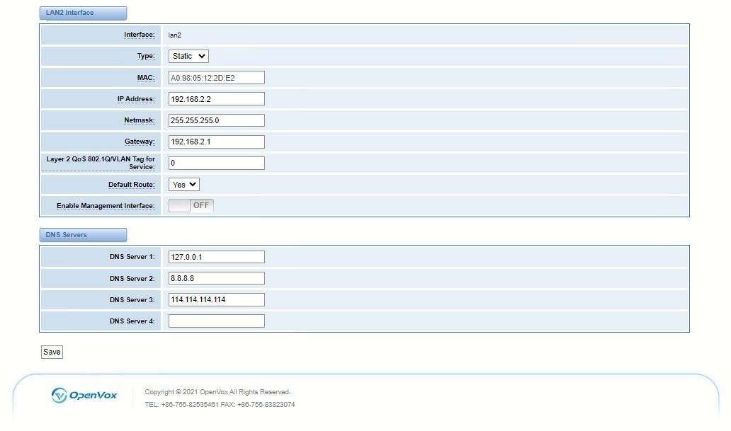Image resolution: width=731 pixels, height=431 pixels.
Task: Click the OpenVox logo in footer
Action: (x=84, y=395)
